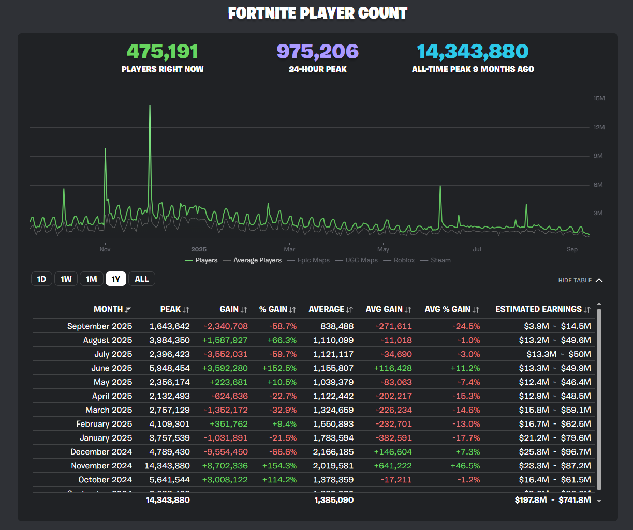The image size is (633, 530).
Task: Click the AVG % GAIN column header
Action: pyautogui.click(x=448, y=309)
